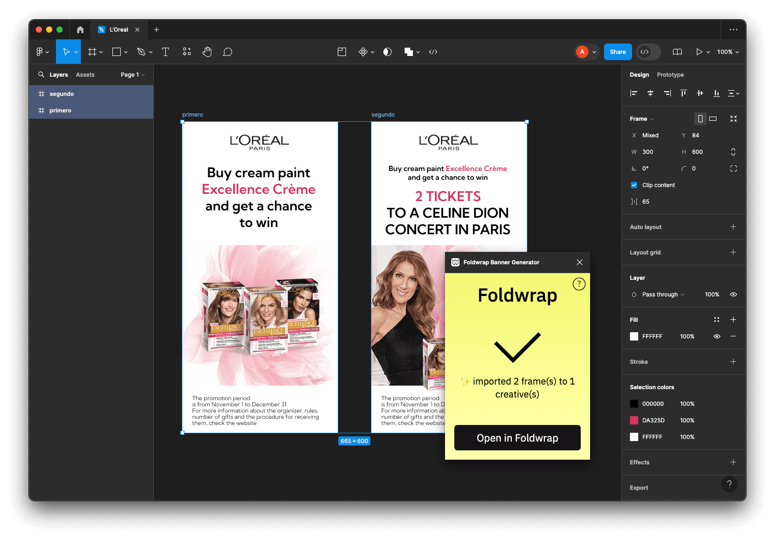
Task: Open Pass through blend mode dropdown
Action: point(663,294)
